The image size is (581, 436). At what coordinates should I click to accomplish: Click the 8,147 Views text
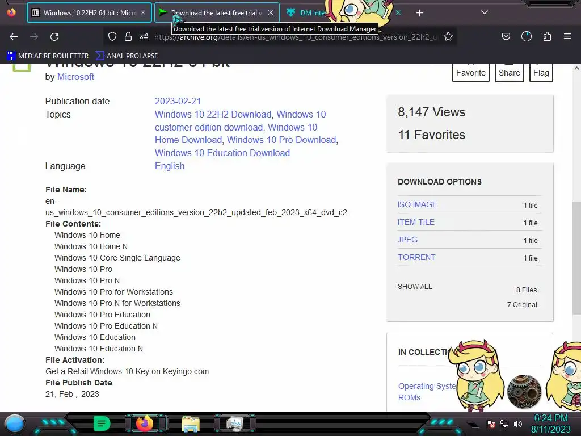[x=431, y=112]
